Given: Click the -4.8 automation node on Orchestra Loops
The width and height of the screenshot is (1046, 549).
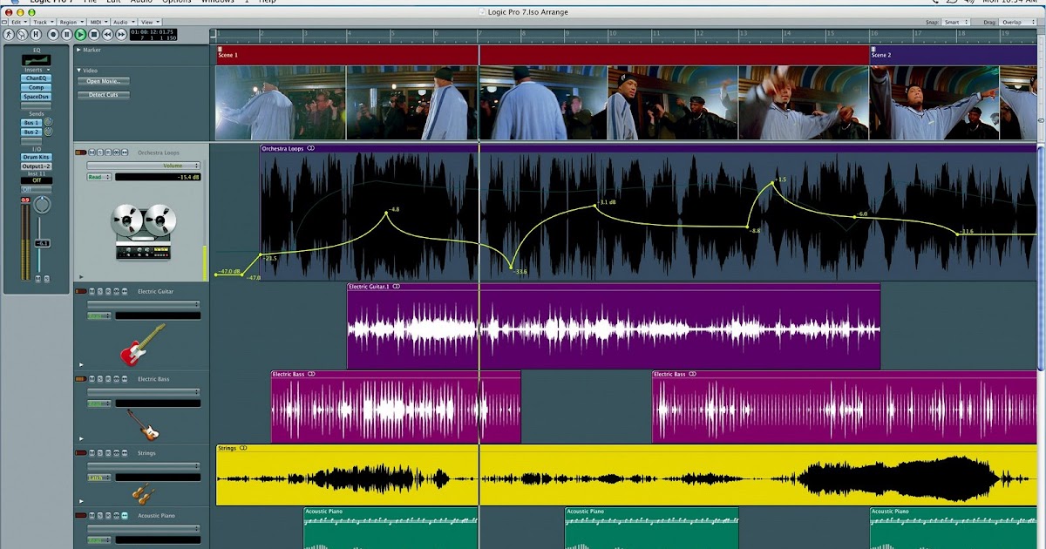Looking at the screenshot, I should click(386, 213).
